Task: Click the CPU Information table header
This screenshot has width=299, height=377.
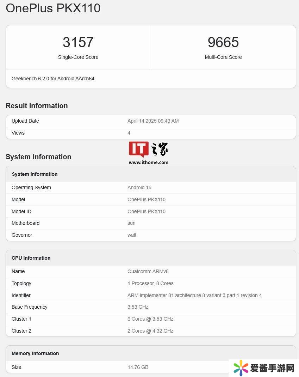Action: 31,258
